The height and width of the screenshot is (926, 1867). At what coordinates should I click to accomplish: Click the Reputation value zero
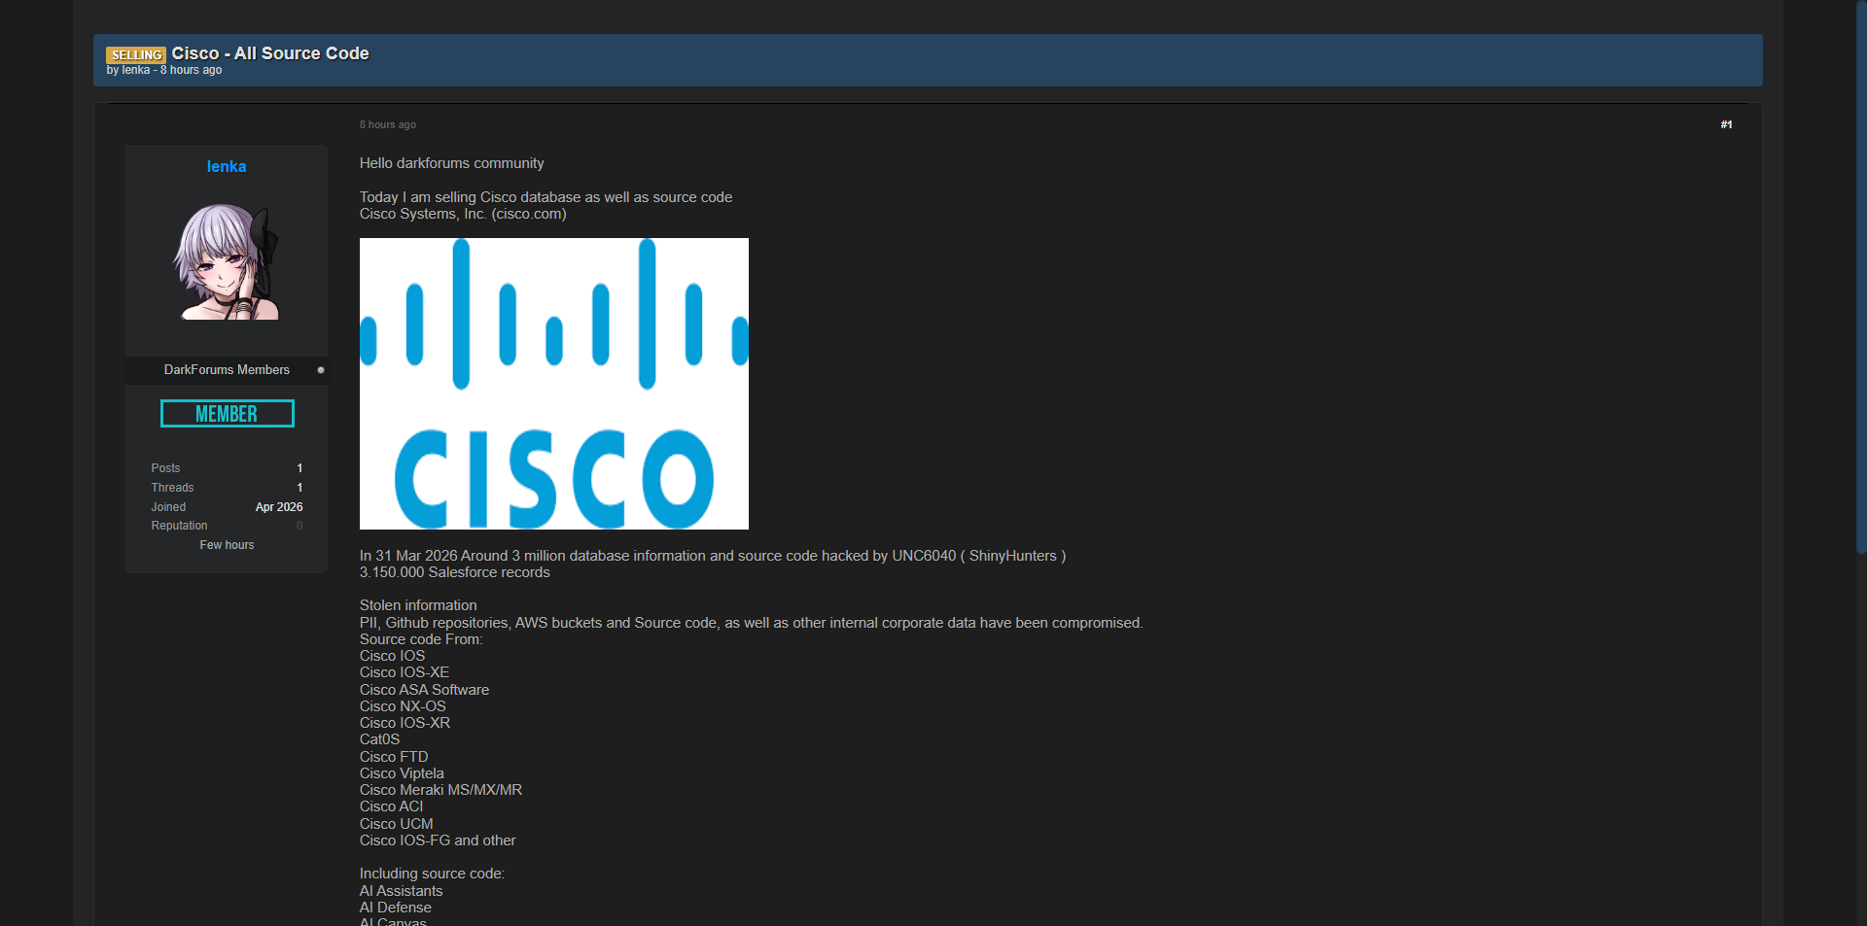click(299, 526)
